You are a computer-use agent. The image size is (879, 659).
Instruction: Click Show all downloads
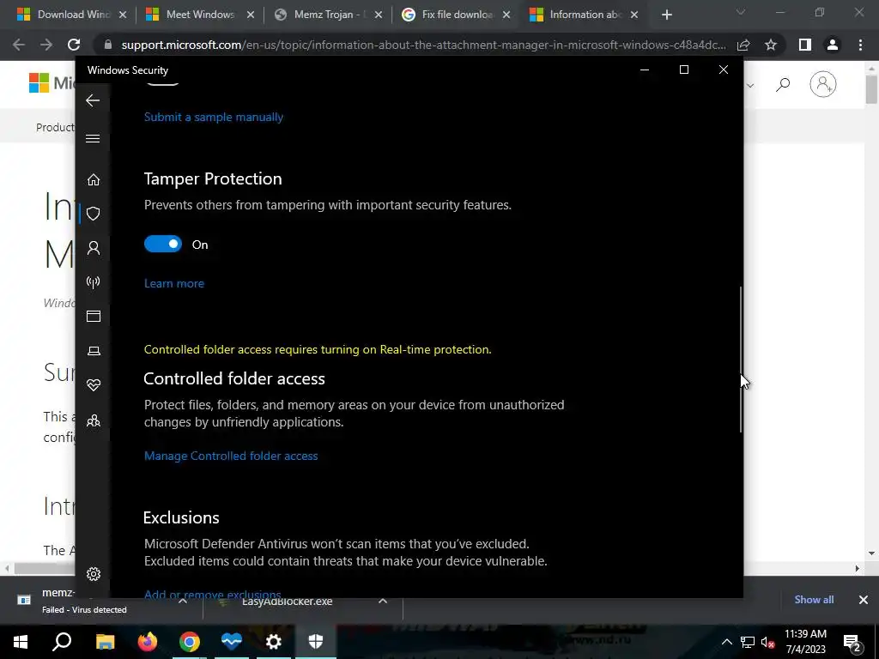pos(814,600)
